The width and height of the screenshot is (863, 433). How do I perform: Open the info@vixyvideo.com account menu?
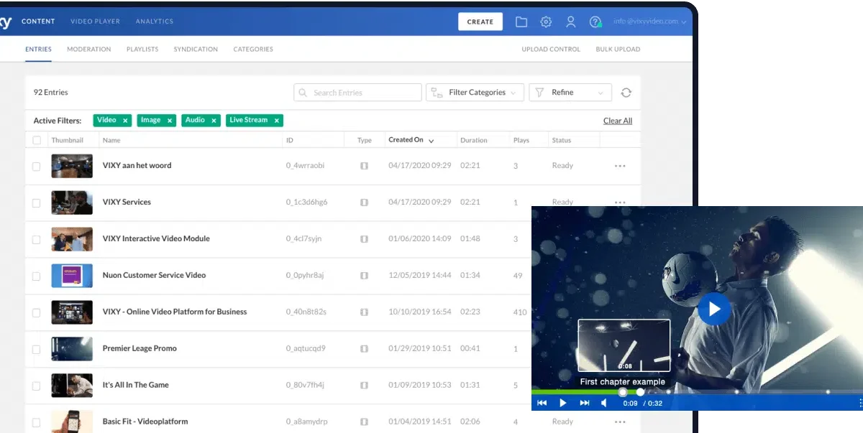pos(649,22)
